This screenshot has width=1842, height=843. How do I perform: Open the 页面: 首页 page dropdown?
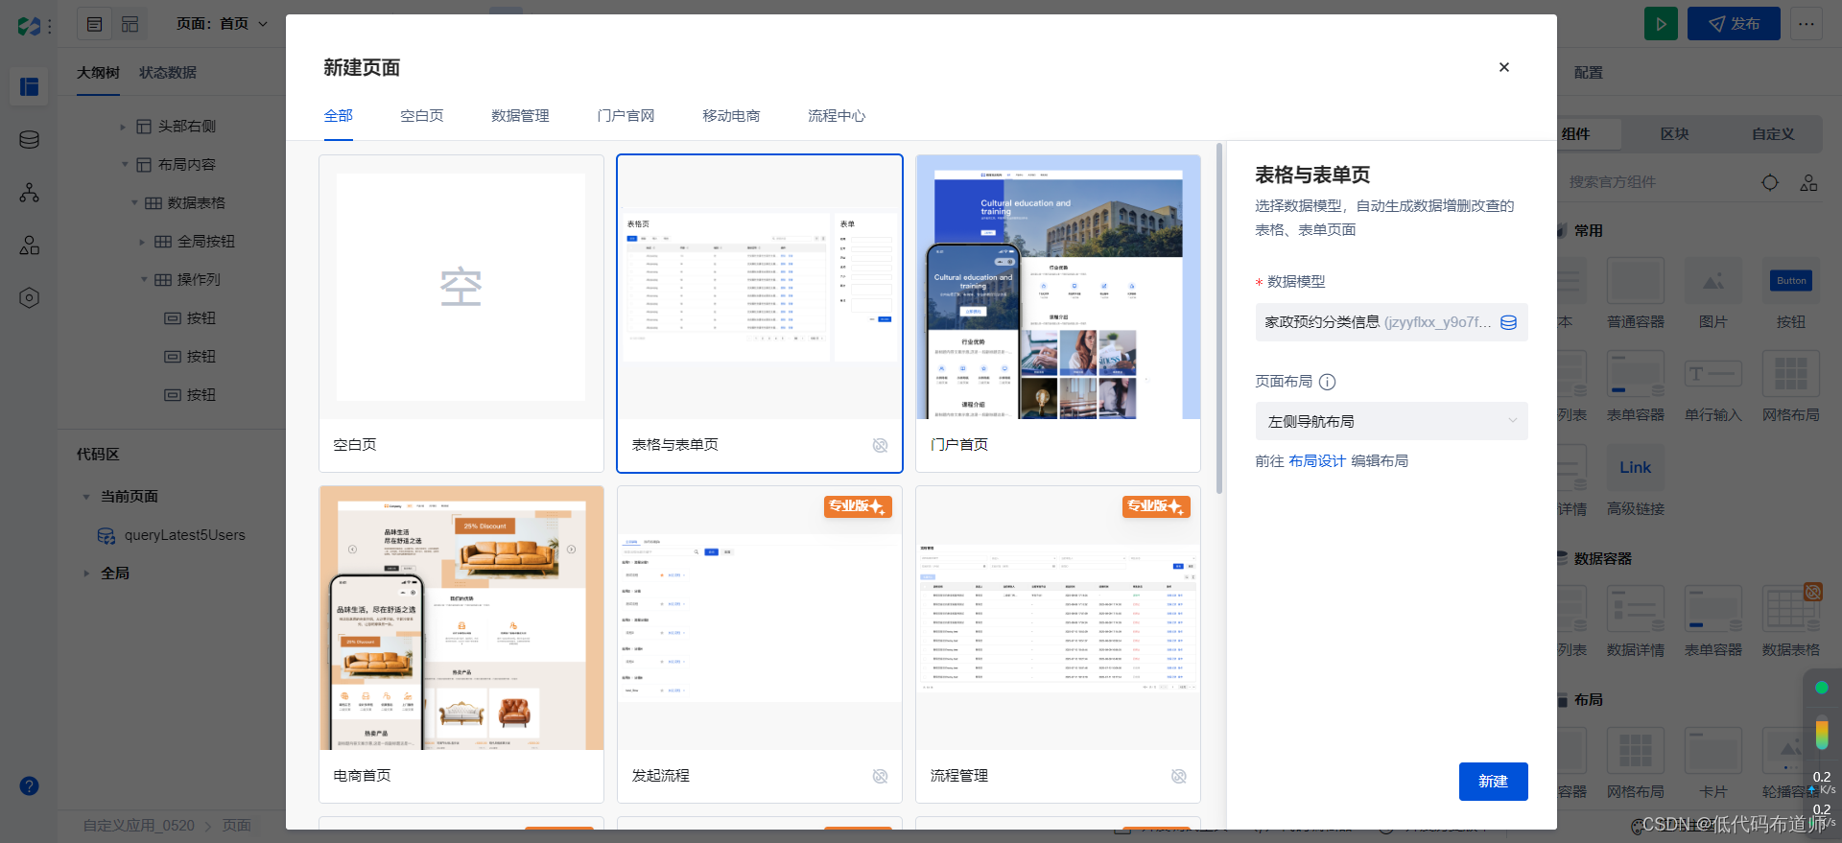tap(223, 24)
